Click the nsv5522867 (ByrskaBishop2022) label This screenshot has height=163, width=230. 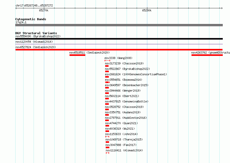coord(127,69)
